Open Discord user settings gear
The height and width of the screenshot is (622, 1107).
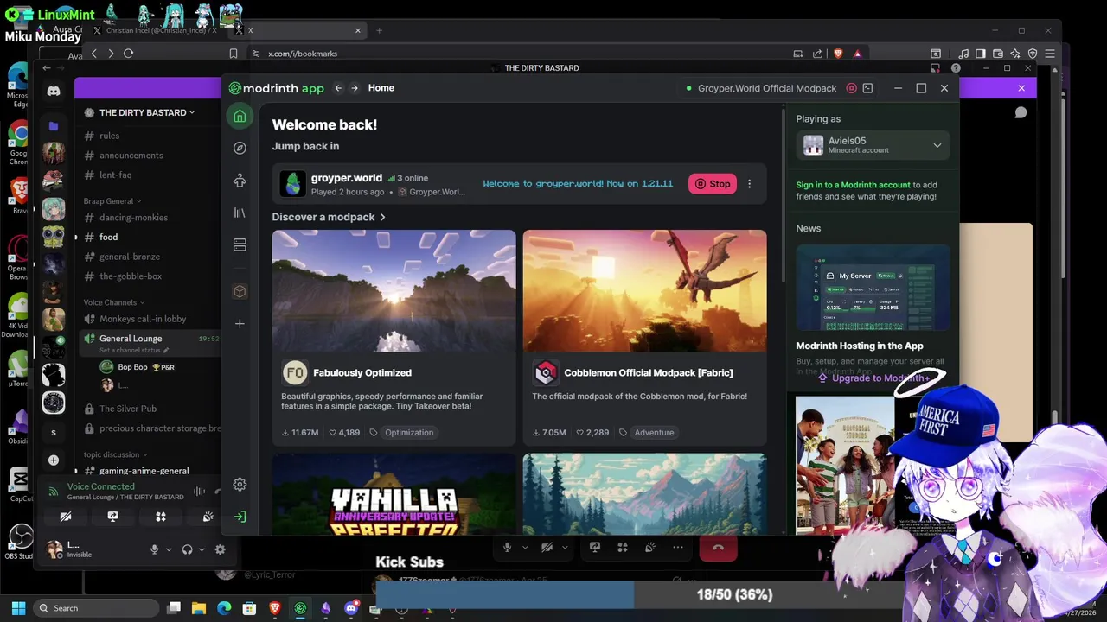(x=220, y=549)
